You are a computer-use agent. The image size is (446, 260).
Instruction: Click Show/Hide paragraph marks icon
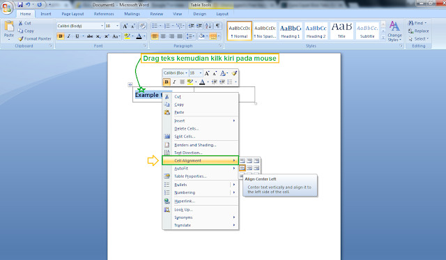[217, 26]
